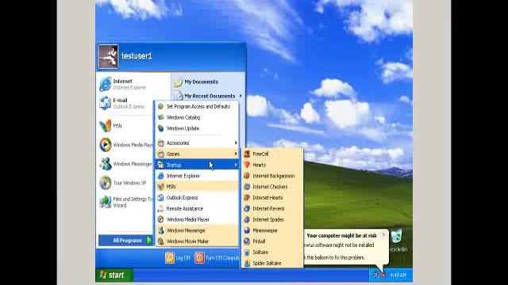Choose MSN in All Programs list

pos(197,187)
